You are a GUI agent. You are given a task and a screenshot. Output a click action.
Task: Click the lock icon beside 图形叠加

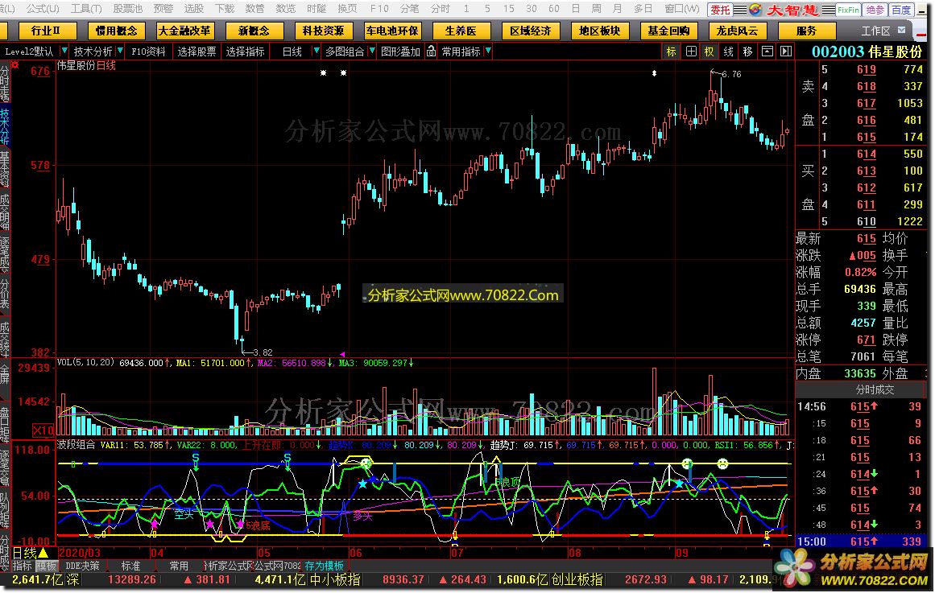431,51
